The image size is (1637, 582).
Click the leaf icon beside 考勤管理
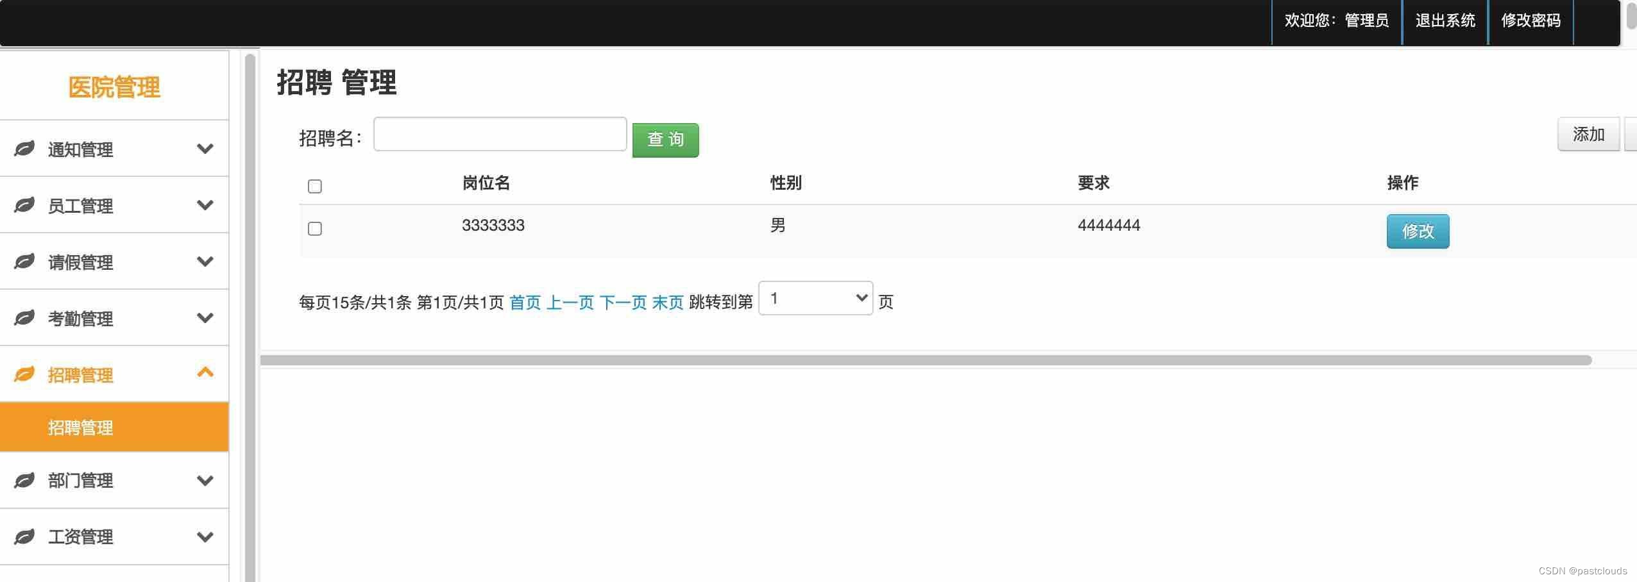[x=24, y=318]
